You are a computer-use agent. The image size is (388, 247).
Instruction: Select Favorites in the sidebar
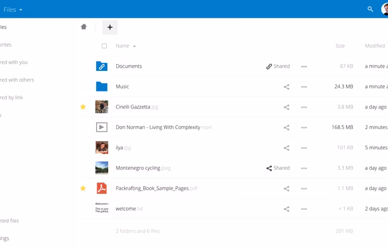pos(6,45)
